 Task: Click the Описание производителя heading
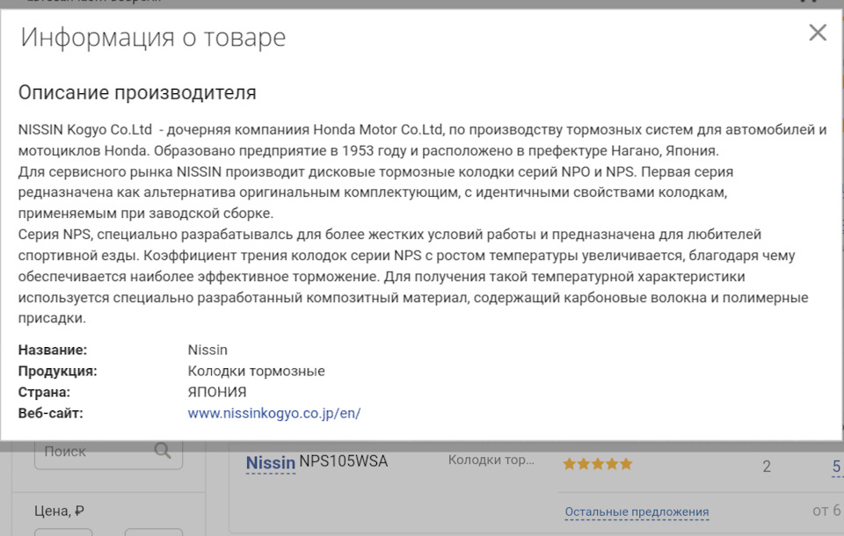pyautogui.click(x=137, y=92)
